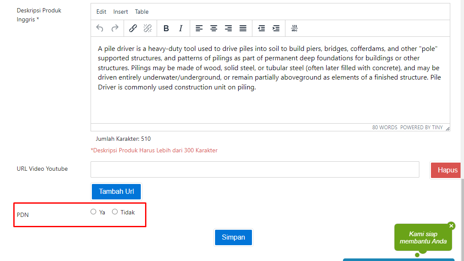Toggle bold formatting
The width and height of the screenshot is (464, 261).
(166, 28)
